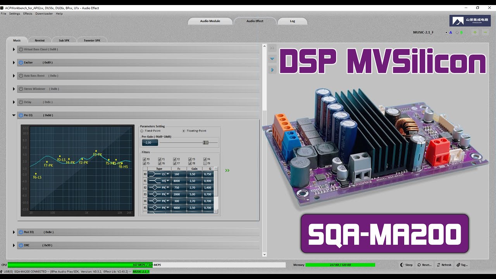Toggle power icon for Stereo Widener
Viewport: 496px width, 279px height.
coord(21,89)
